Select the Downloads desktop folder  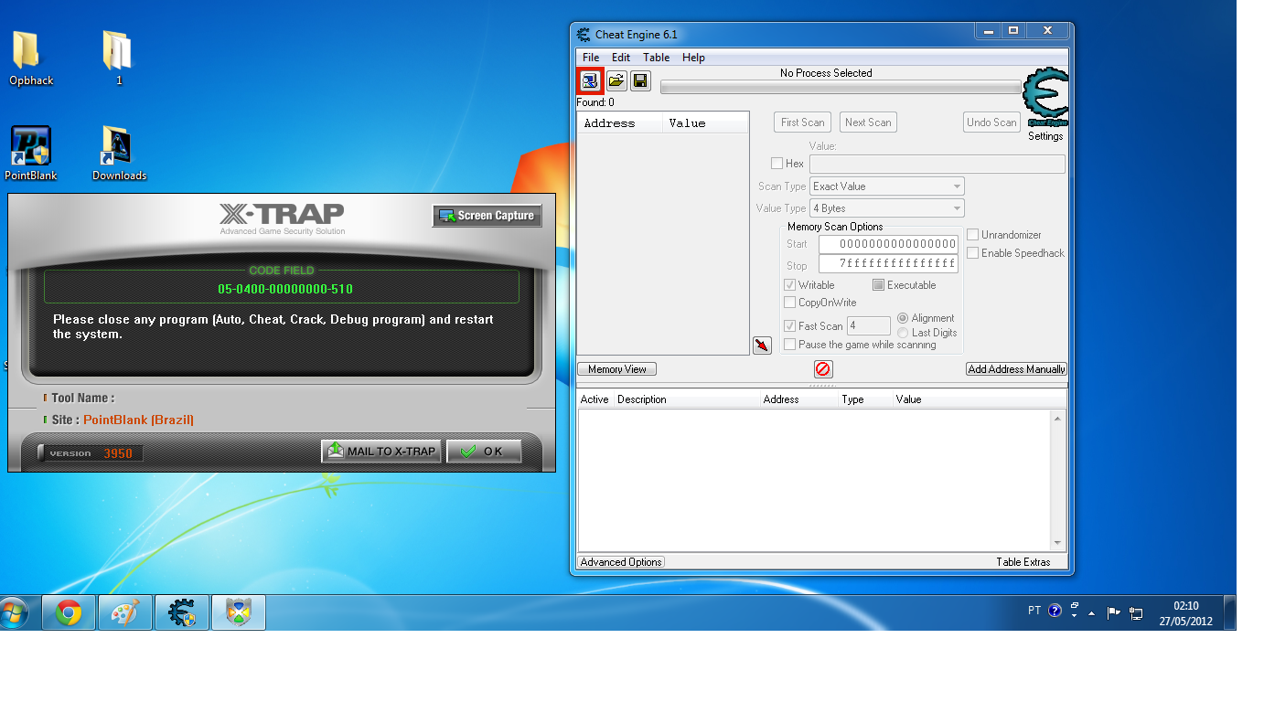click(119, 154)
